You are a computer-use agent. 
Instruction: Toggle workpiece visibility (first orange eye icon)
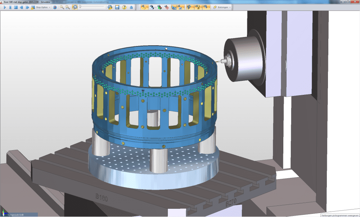click(144, 7)
